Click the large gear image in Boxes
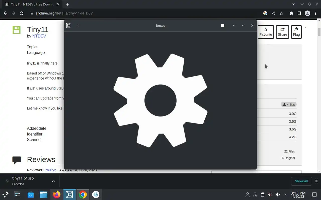Screen dimensions: 321x200 click(160, 100)
